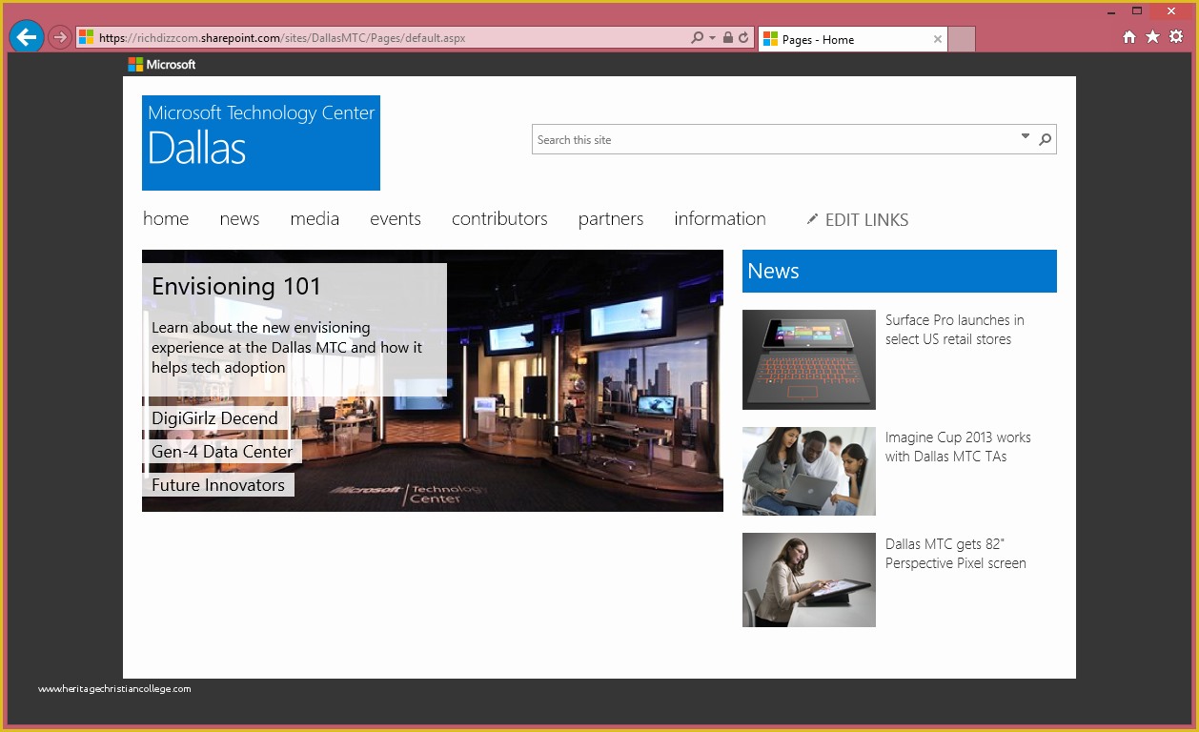
Task: Click the Microsoft logo in suite bar
Action: (x=162, y=64)
